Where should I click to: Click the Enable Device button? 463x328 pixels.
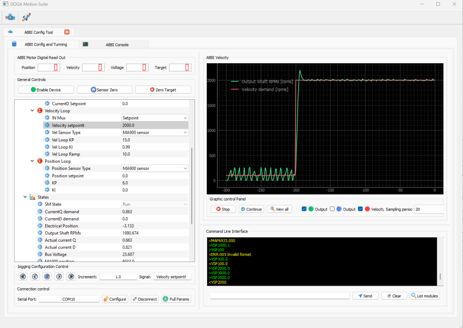[46, 89]
